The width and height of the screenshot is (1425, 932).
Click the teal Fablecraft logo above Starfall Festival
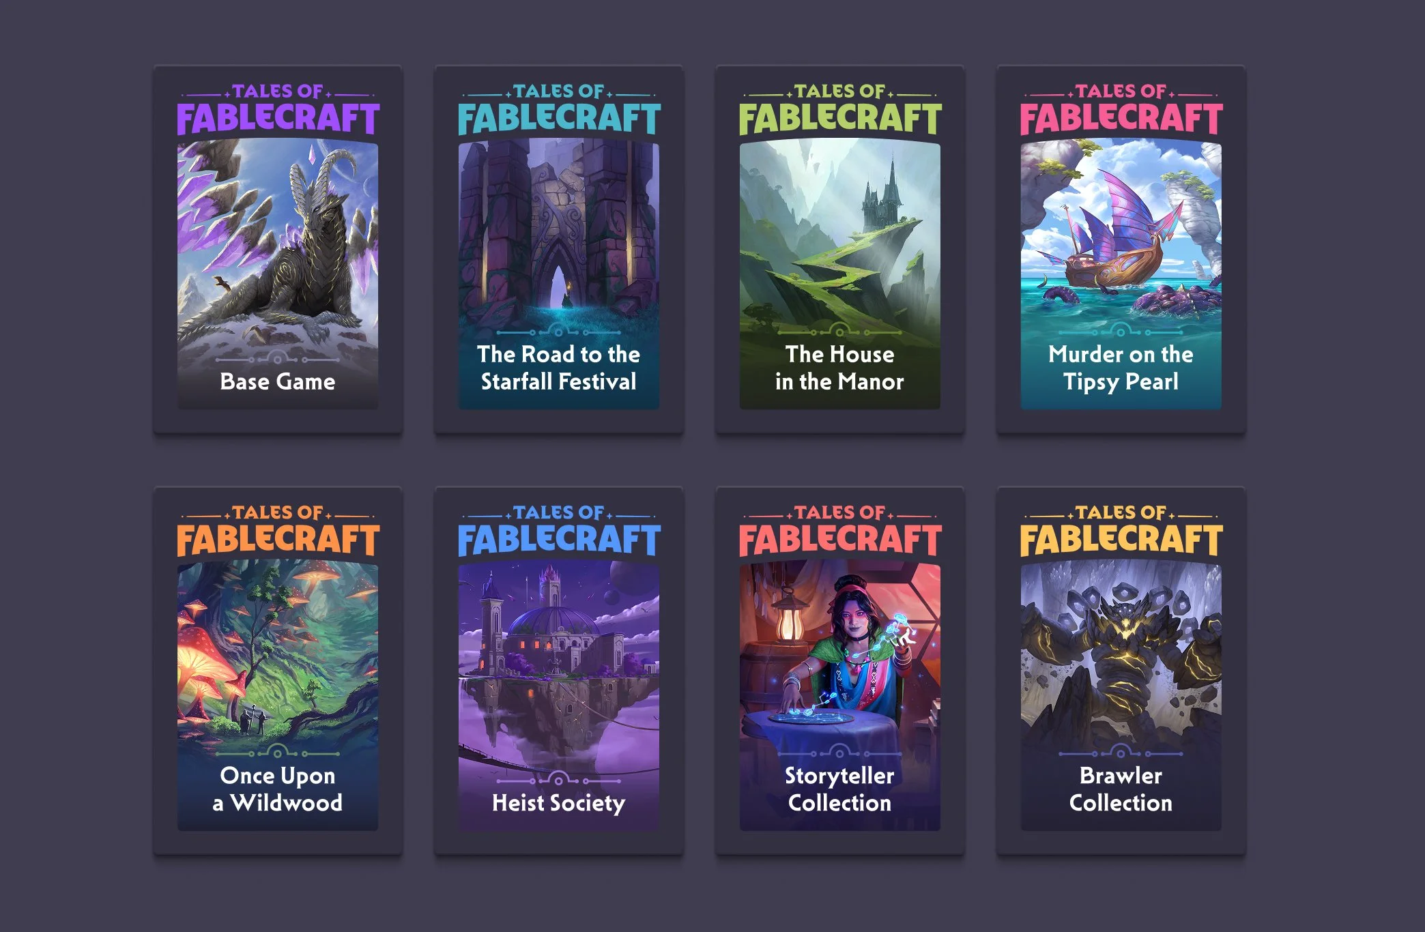coord(559,110)
